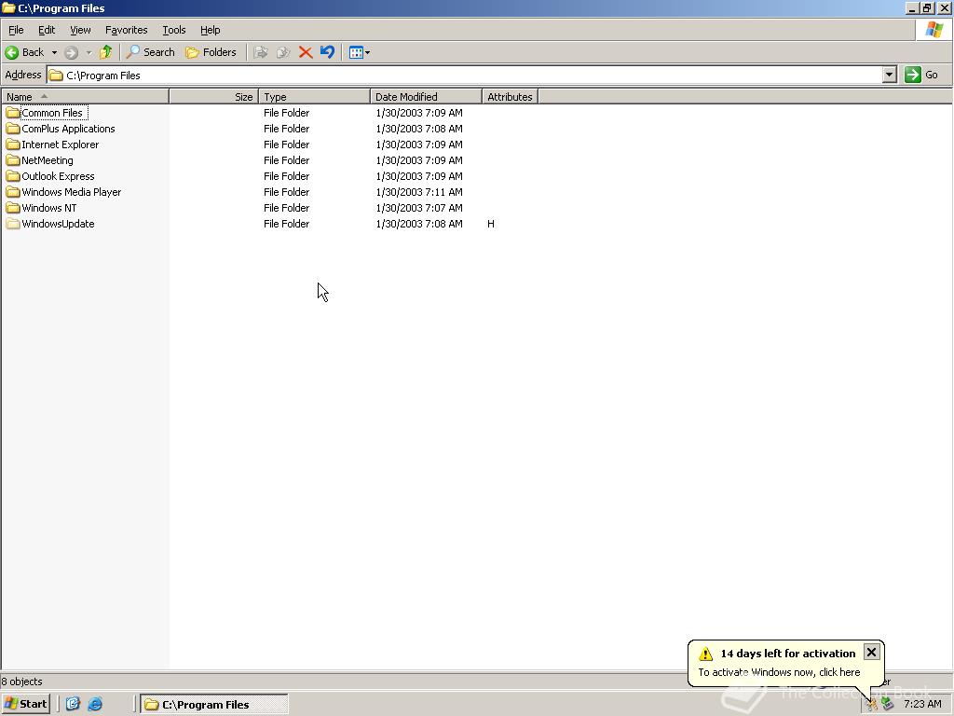
Task: Click the Outlook Express name text
Action: click(58, 176)
